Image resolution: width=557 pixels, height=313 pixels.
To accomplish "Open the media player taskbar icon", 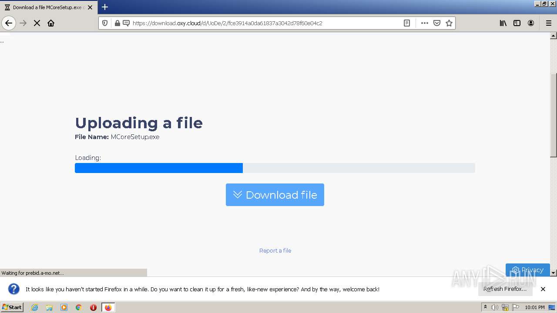I will point(64,307).
